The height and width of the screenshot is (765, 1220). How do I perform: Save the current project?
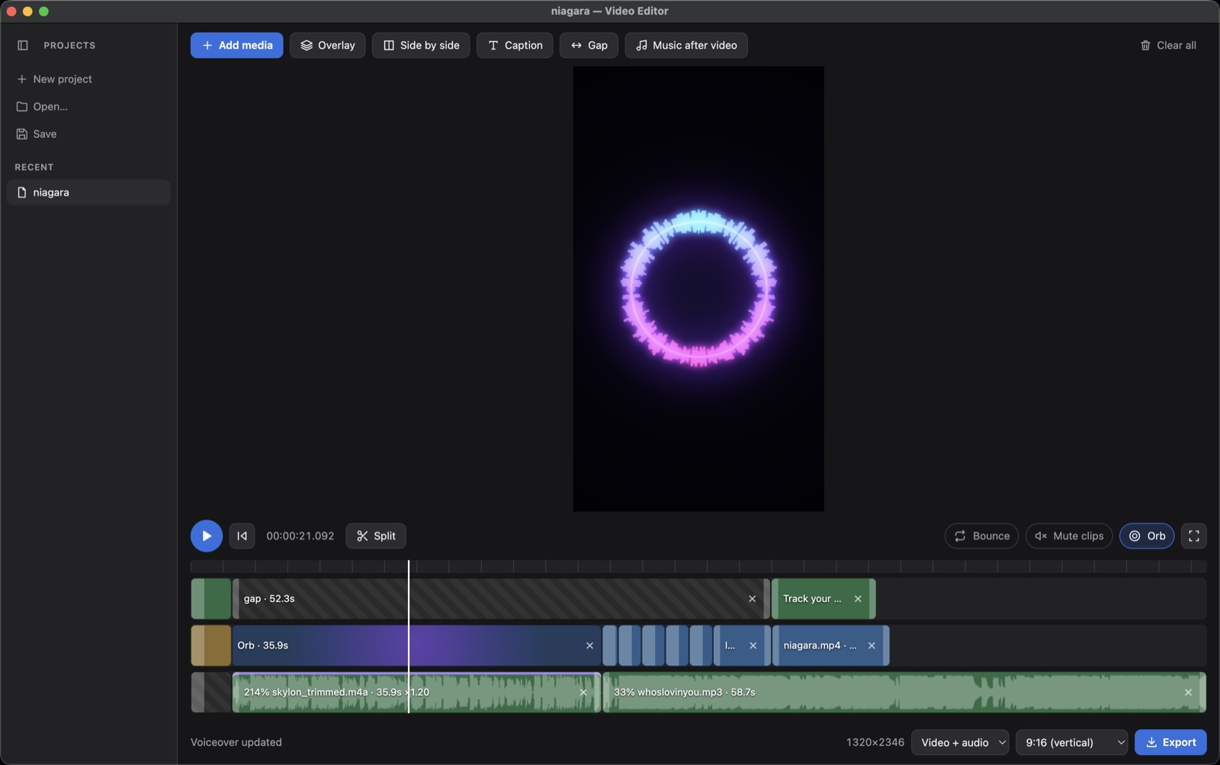pyautogui.click(x=37, y=134)
